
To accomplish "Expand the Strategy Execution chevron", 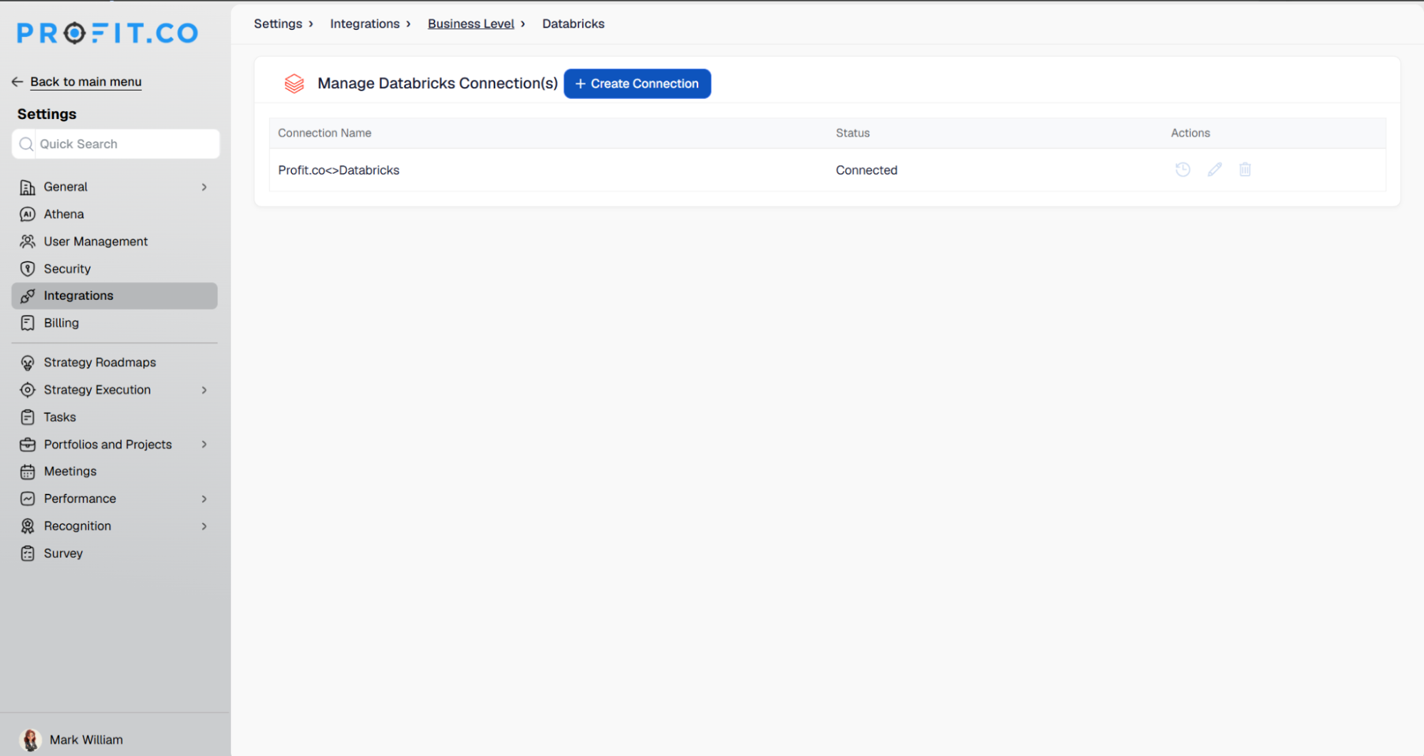I will [204, 390].
